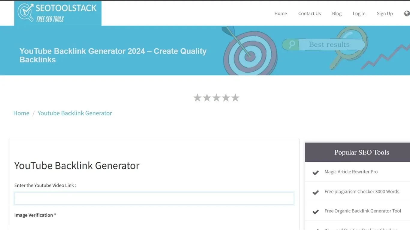Give a two-star rating on the rating control
Image resolution: width=410 pixels, height=230 pixels.
pyautogui.click(x=207, y=98)
